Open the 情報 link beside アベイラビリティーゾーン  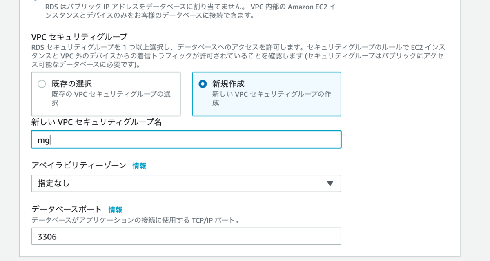pos(139,166)
